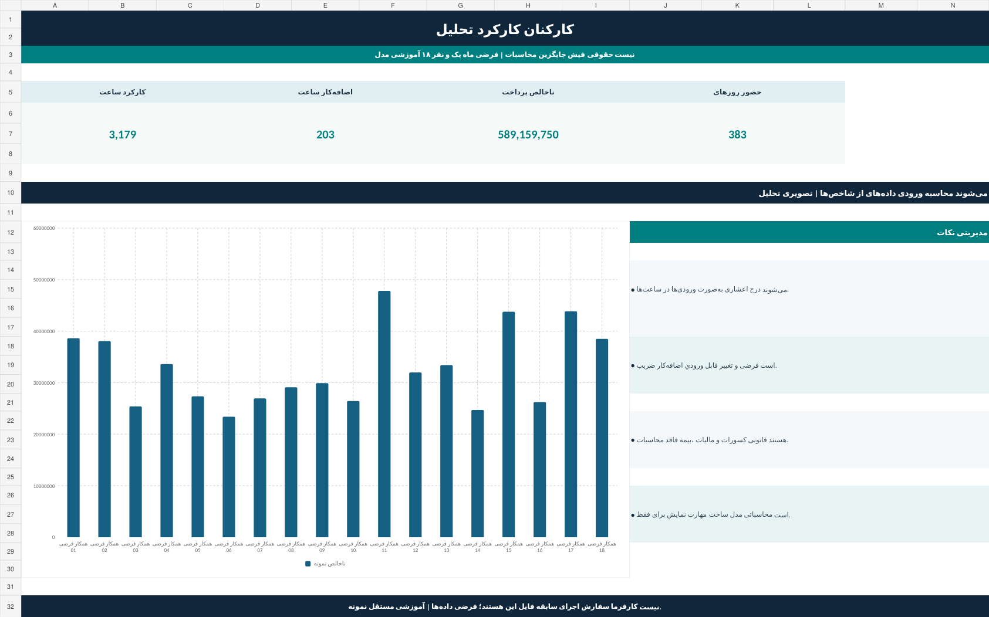Click the value 203
The image size is (989, 617).
pyautogui.click(x=325, y=134)
